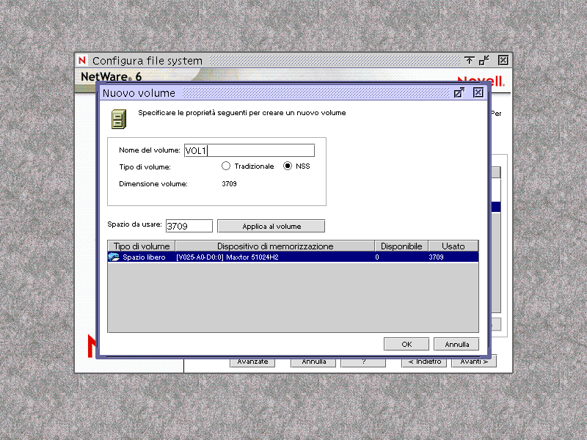Click the ? help button
The height and width of the screenshot is (440, 587).
[x=363, y=362]
